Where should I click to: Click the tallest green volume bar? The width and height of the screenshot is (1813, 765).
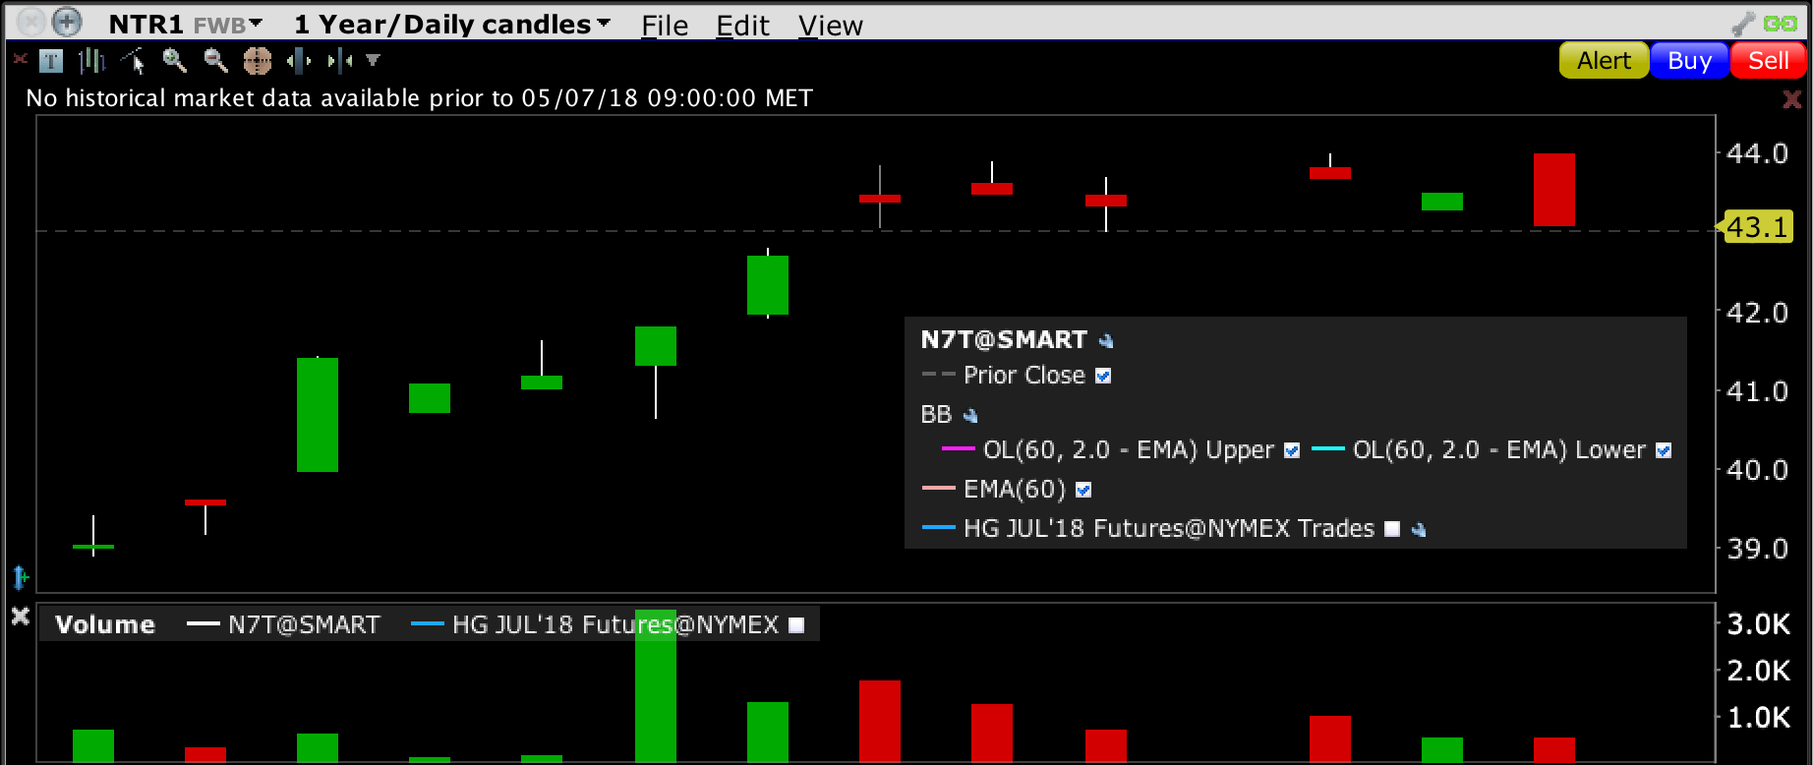tap(656, 686)
